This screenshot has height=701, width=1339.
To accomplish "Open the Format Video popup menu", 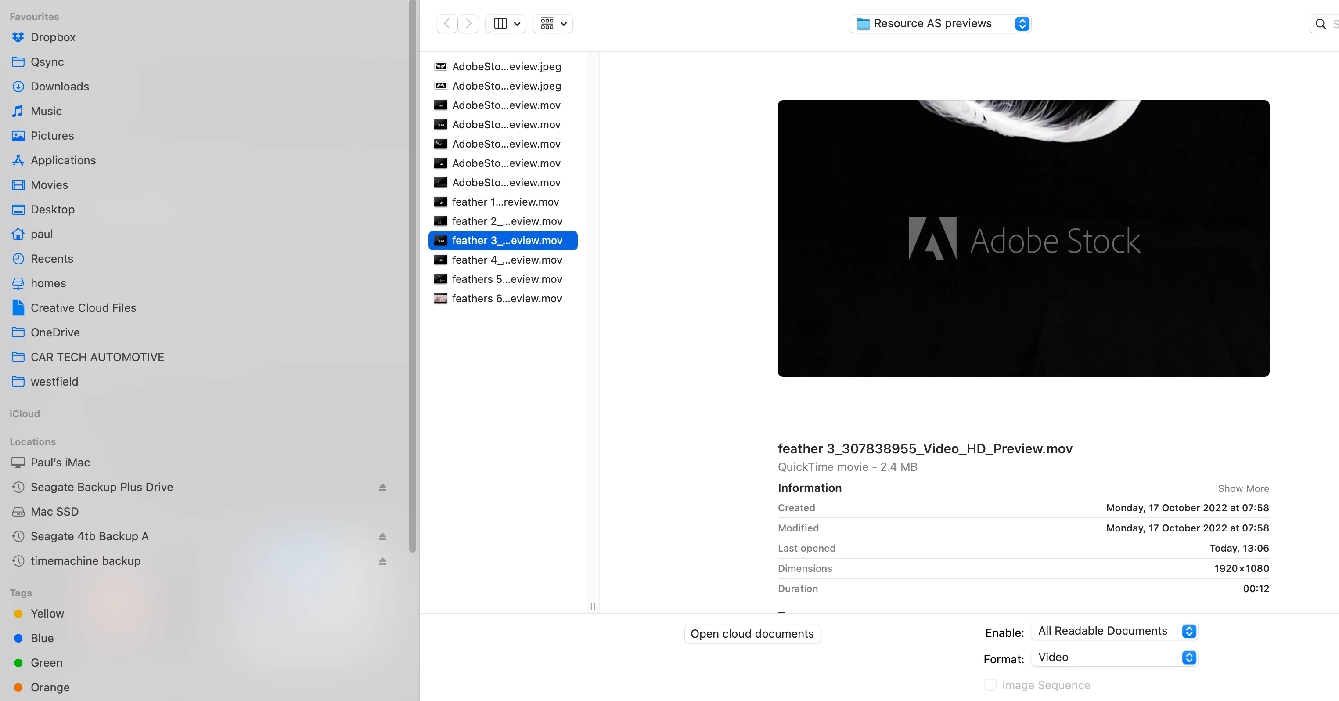I will (1114, 658).
